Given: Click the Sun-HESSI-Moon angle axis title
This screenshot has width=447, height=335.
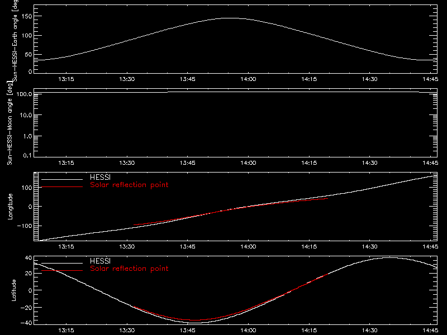Looking at the screenshot, I should (x=9, y=123).
